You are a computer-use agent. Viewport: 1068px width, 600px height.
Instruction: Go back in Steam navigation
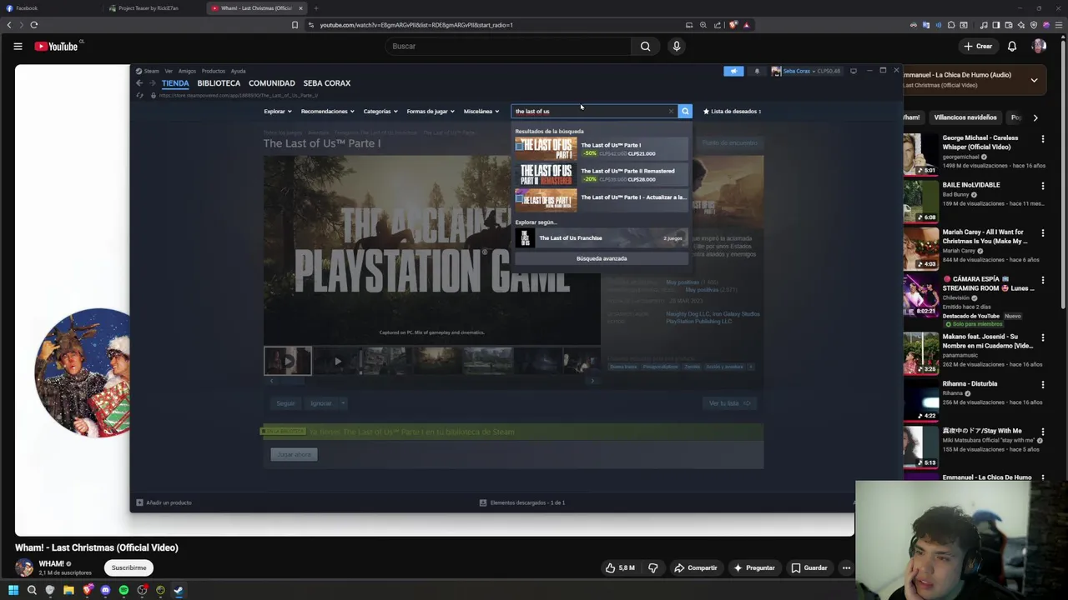[x=139, y=83]
